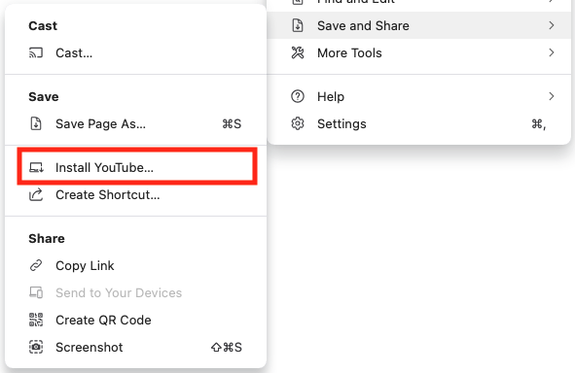This screenshot has width=575, height=373.
Task: Click the chain link icon for Copy Link
Action: point(36,265)
